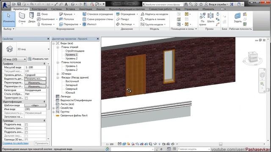Select the Крыша (Roof) tool
Screen dimensions: 271x152
point(66,14)
